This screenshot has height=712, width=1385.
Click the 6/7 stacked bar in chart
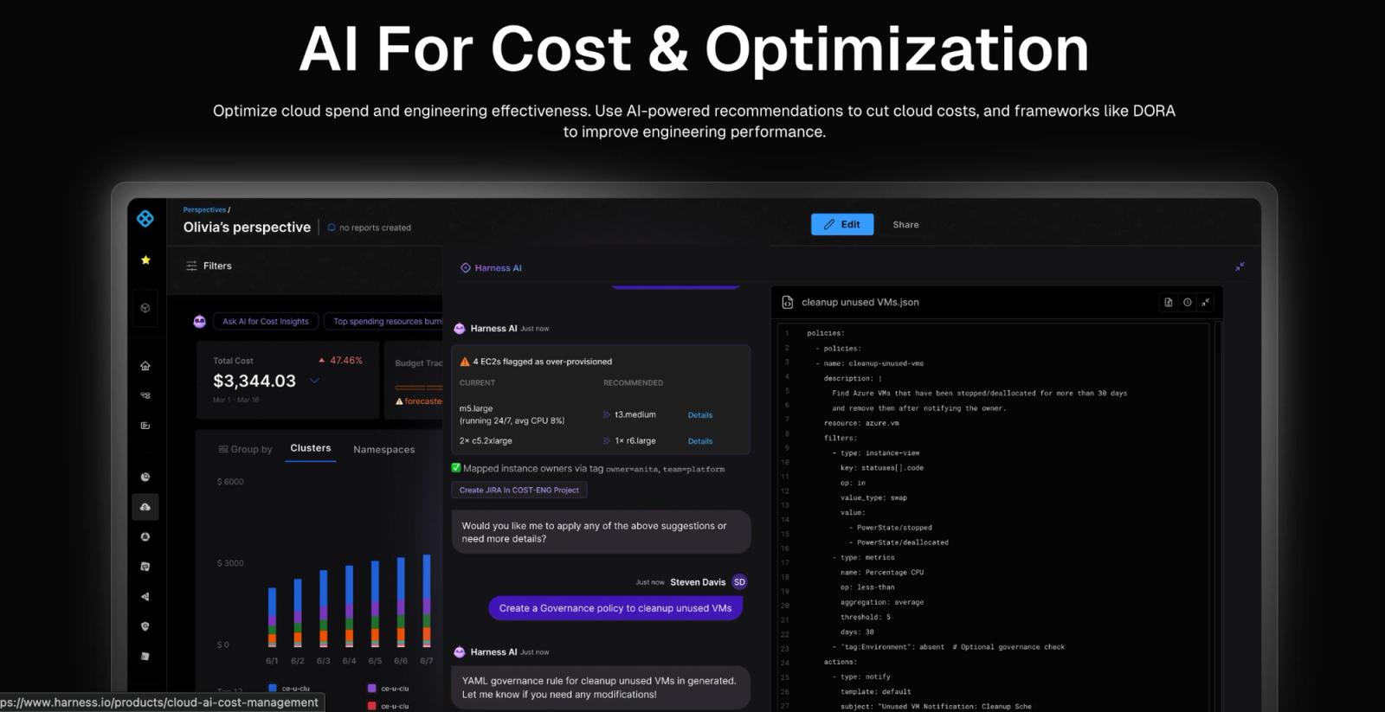tap(427, 601)
